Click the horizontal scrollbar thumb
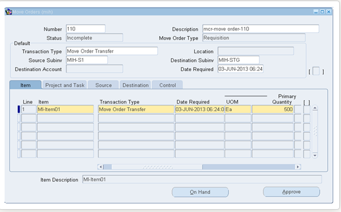 pos(157,167)
